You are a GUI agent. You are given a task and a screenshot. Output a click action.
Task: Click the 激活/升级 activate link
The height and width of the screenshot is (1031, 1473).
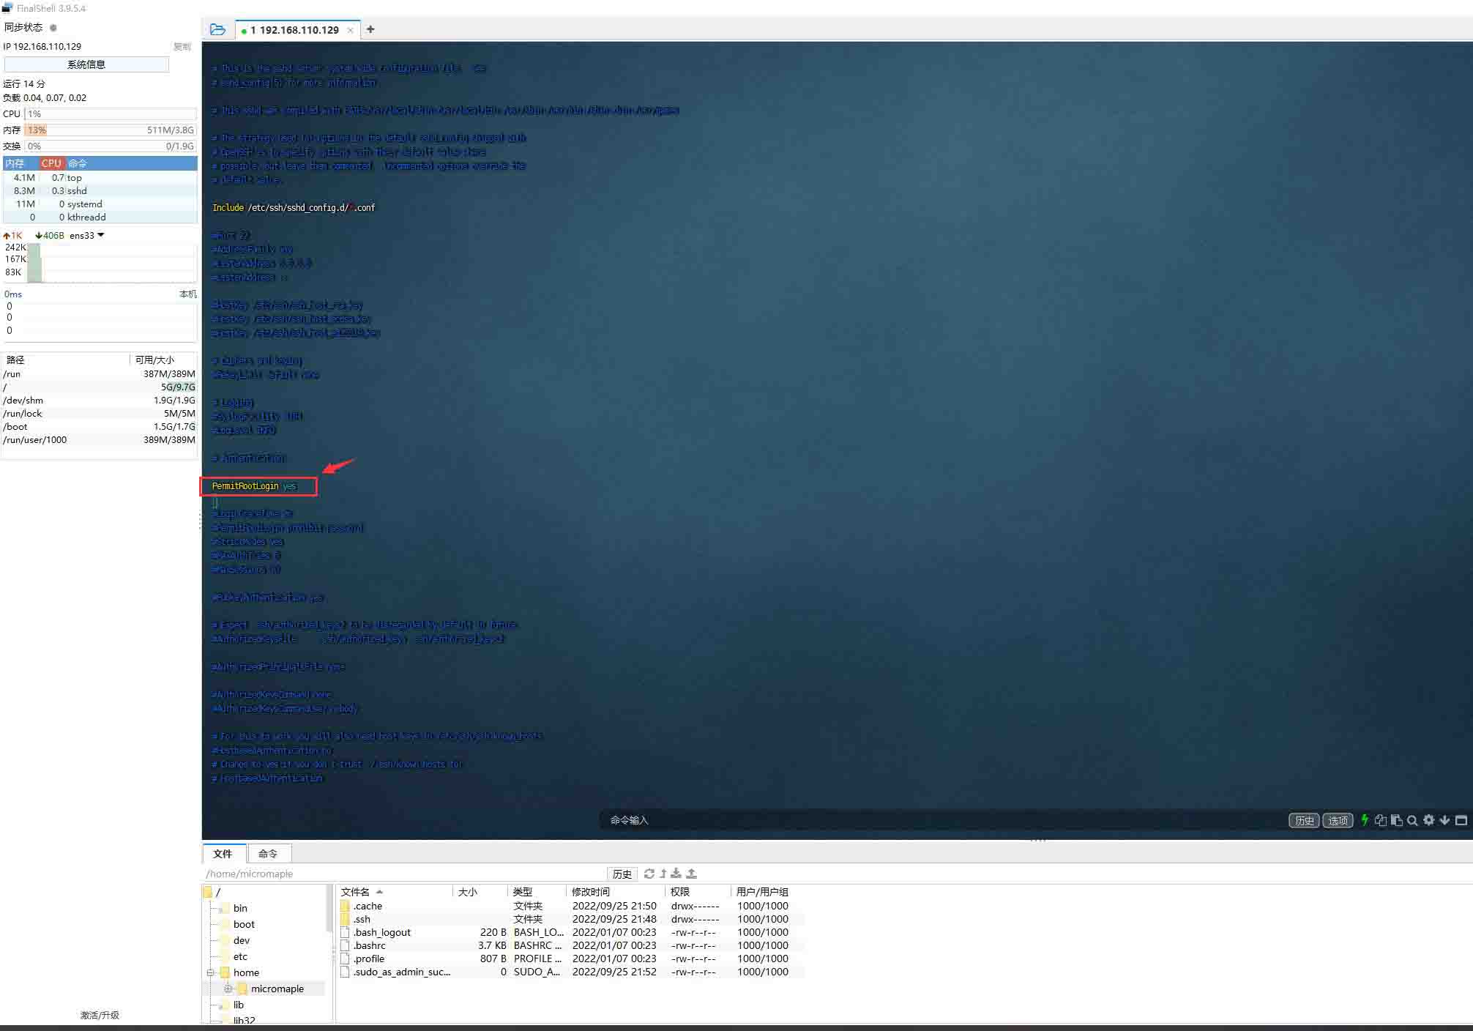tap(100, 1015)
